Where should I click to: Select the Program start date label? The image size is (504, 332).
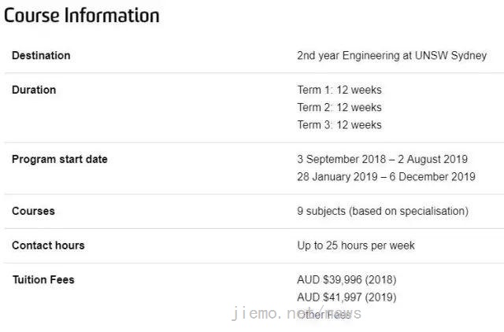(60, 159)
